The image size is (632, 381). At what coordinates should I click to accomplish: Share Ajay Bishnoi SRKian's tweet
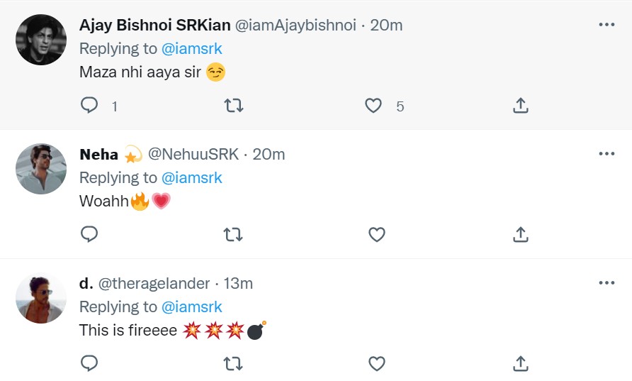(x=520, y=106)
